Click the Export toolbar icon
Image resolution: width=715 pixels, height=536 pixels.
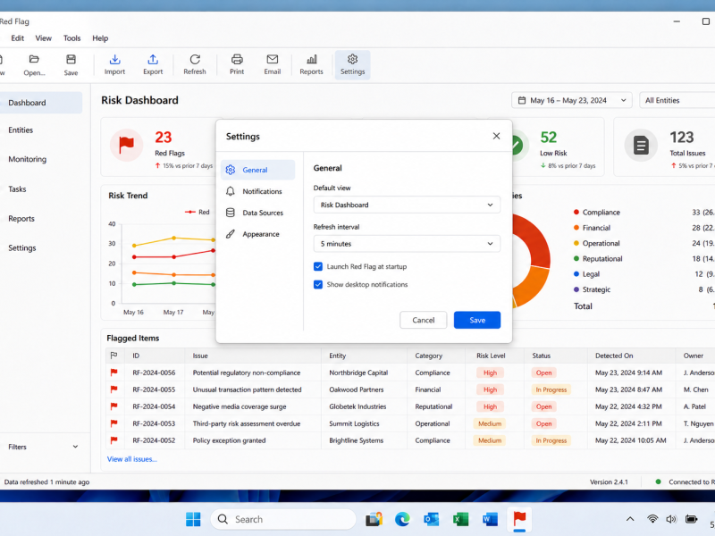click(x=153, y=60)
